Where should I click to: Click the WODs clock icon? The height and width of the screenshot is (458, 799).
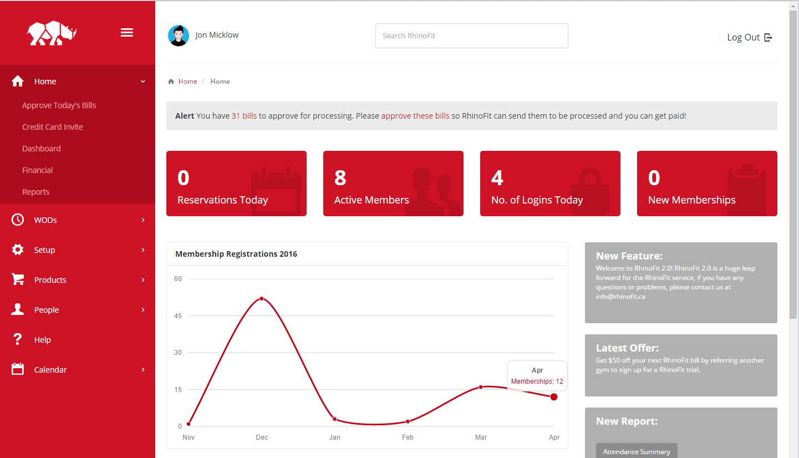coord(18,220)
